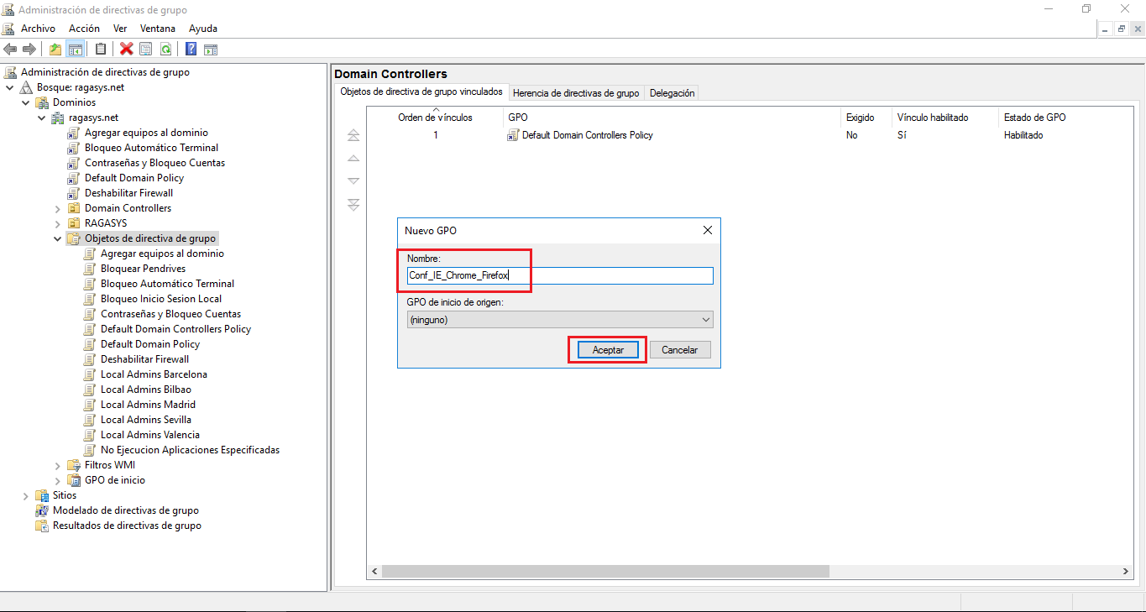The height and width of the screenshot is (612, 1146).
Task: Open the Herencia de directivas de grupo tab
Action: point(576,92)
